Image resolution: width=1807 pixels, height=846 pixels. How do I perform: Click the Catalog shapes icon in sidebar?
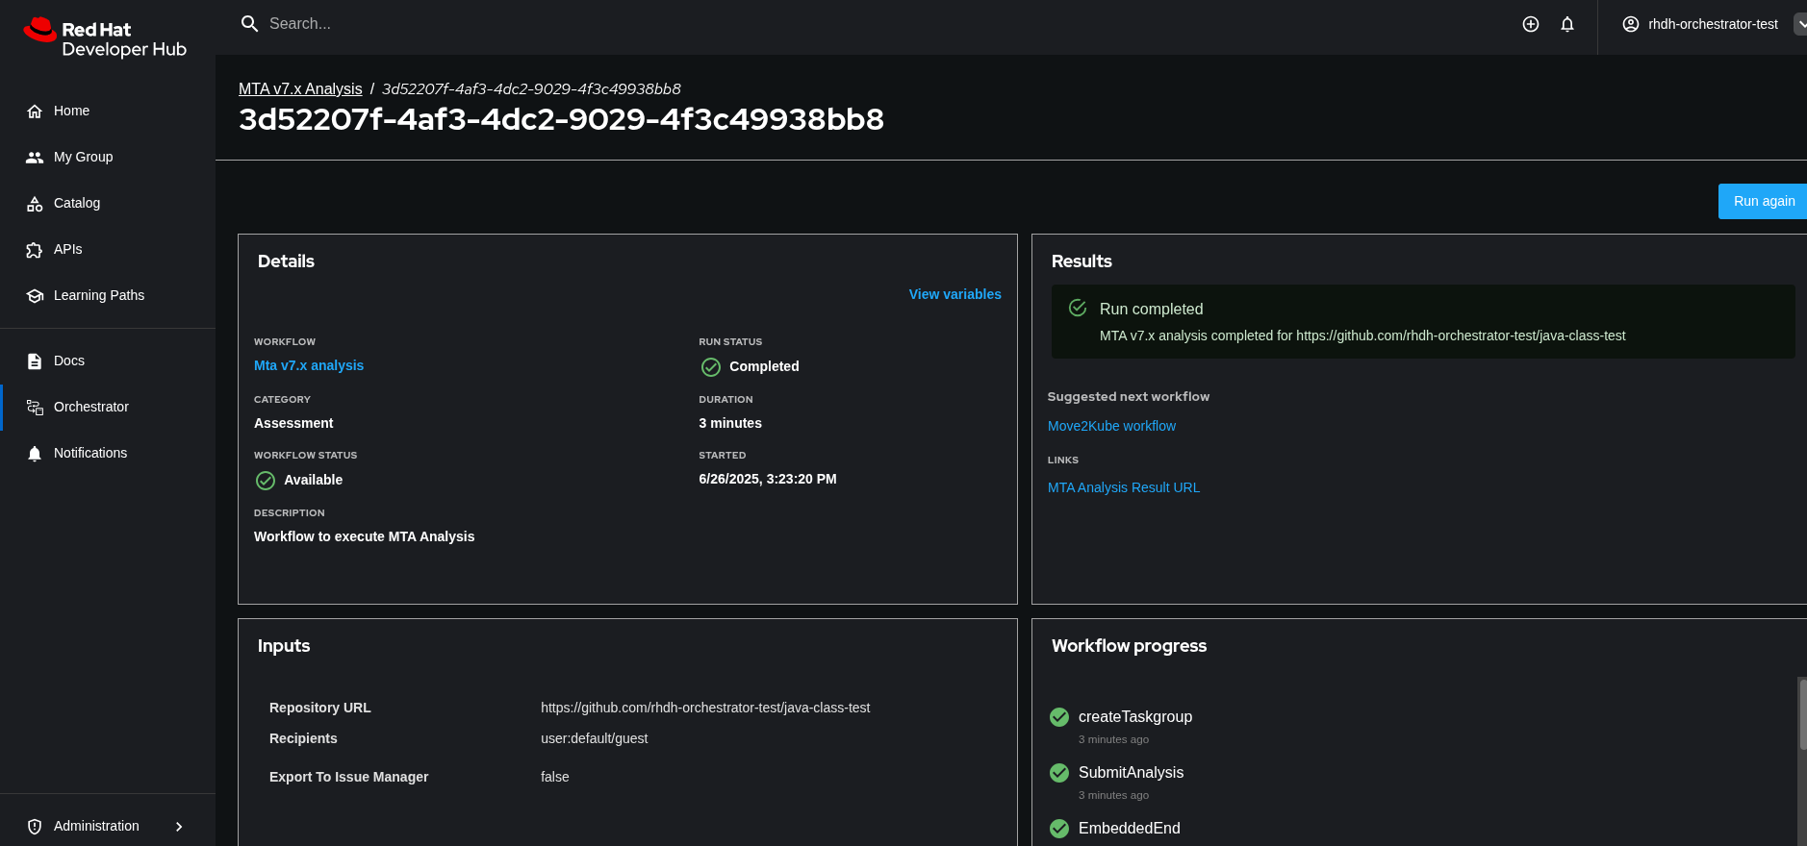[35, 204]
